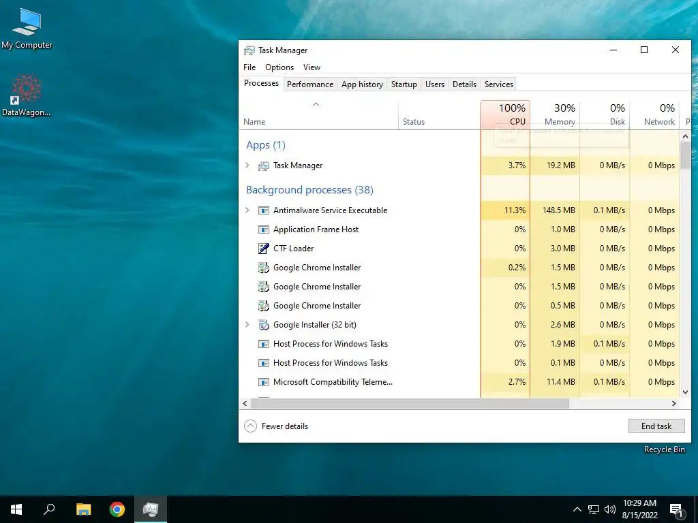
Task: Click the Task Manager title bar icon
Action: [249, 50]
